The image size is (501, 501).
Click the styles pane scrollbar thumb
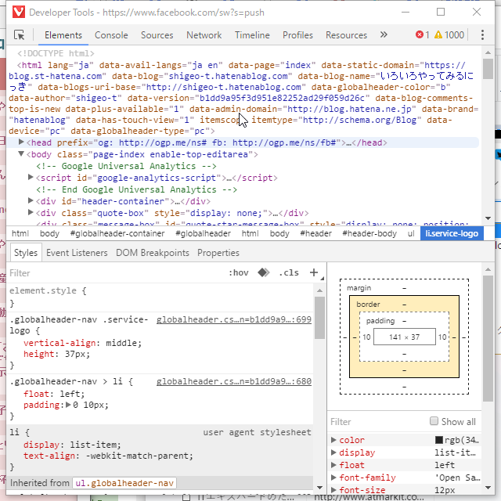319,318
